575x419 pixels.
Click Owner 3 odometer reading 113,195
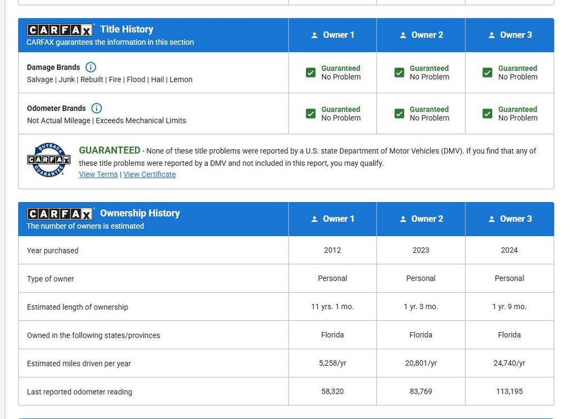pyautogui.click(x=509, y=391)
